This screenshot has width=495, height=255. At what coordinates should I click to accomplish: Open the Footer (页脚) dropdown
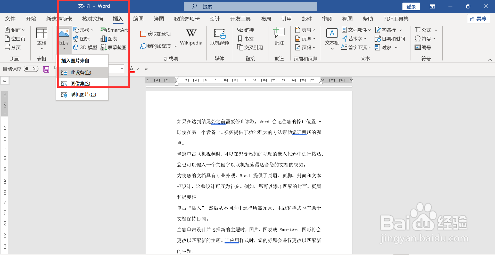(305, 39)
